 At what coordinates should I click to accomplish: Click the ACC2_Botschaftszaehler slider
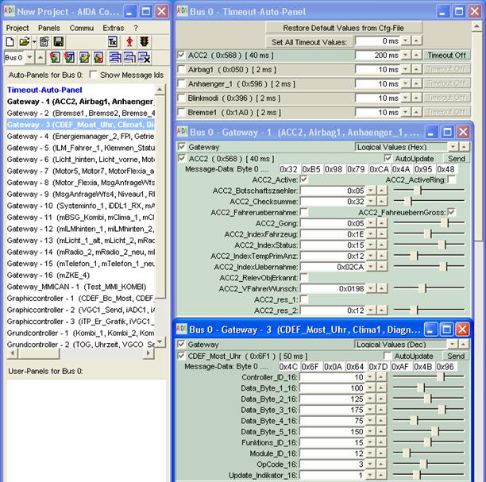point(429,190)
